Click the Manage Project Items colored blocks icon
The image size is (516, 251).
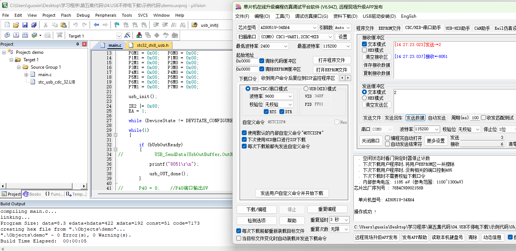[139, 35]
